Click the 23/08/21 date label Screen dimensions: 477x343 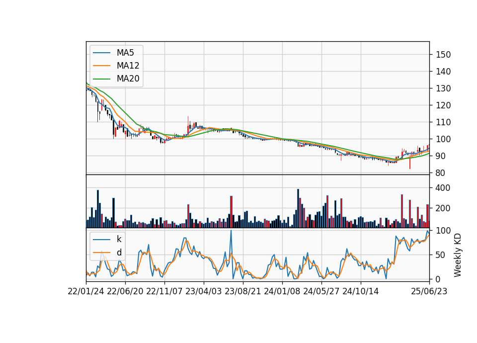click(243, 291)
